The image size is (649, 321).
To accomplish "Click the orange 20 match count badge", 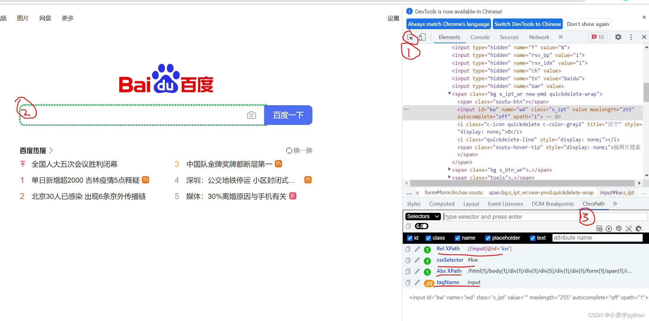I will pos(429,283).
